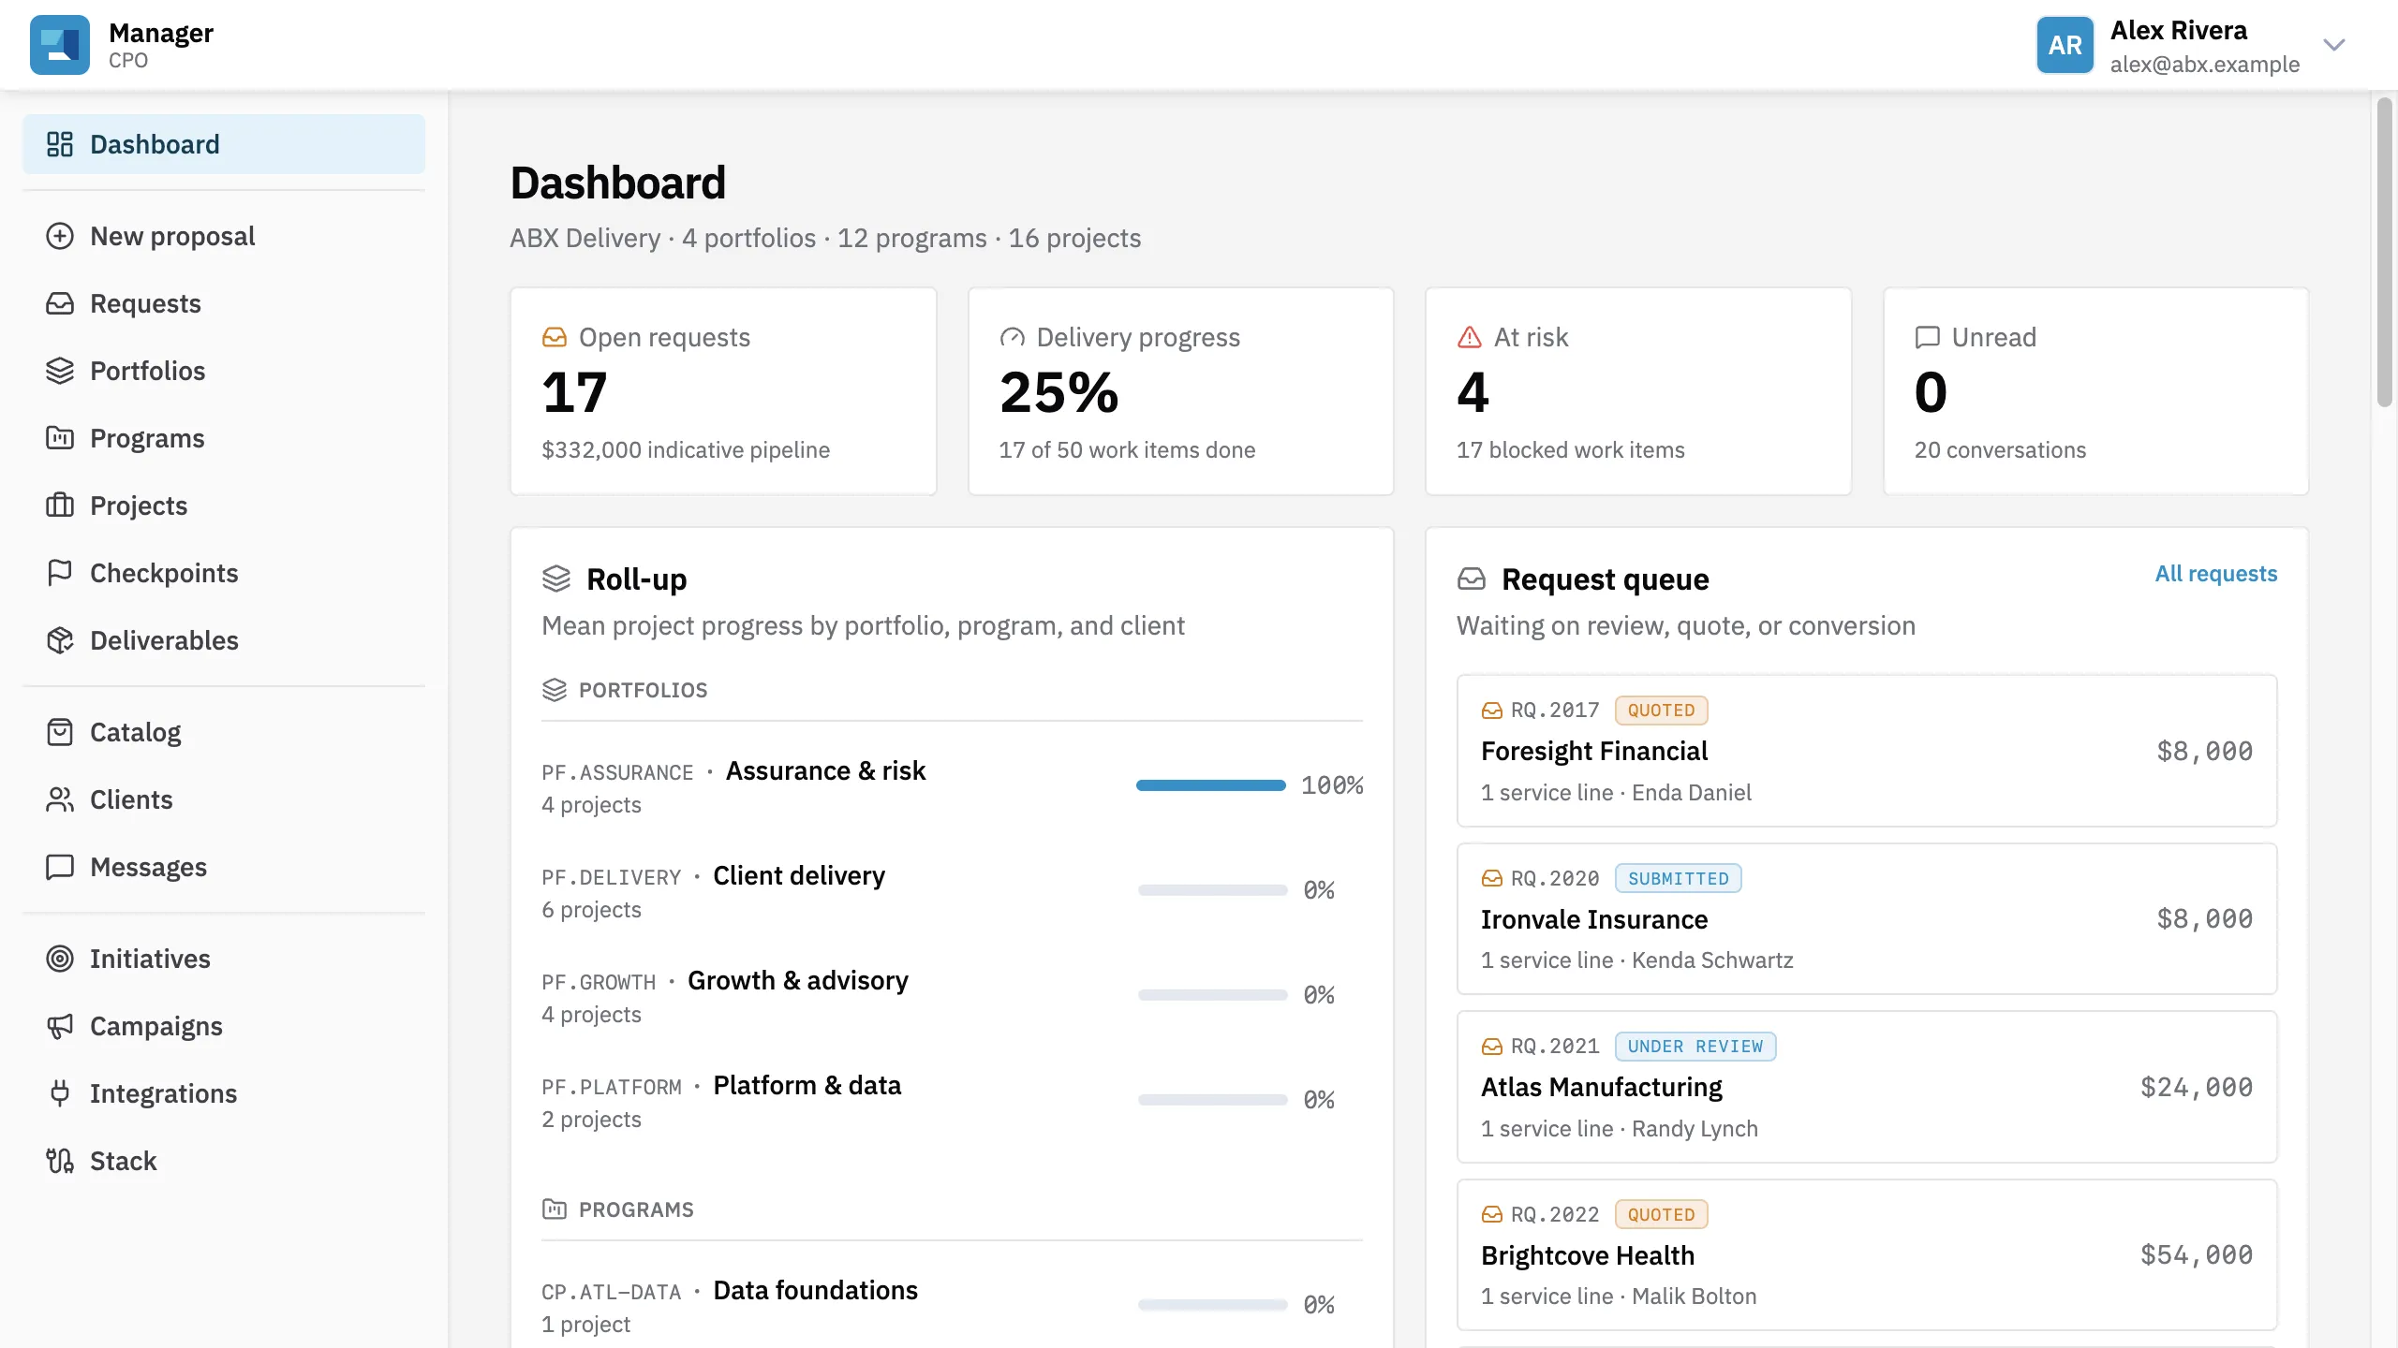Click the Projects briefcase icon in sidebar
The width and height of the screenshot is (2398, 1348).
(x=60, y=505)
